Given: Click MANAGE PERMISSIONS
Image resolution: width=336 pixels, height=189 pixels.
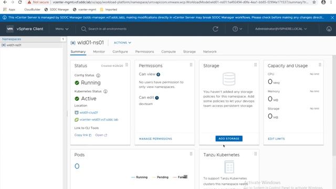Looking at the screenshot, I should click(155, 139).
